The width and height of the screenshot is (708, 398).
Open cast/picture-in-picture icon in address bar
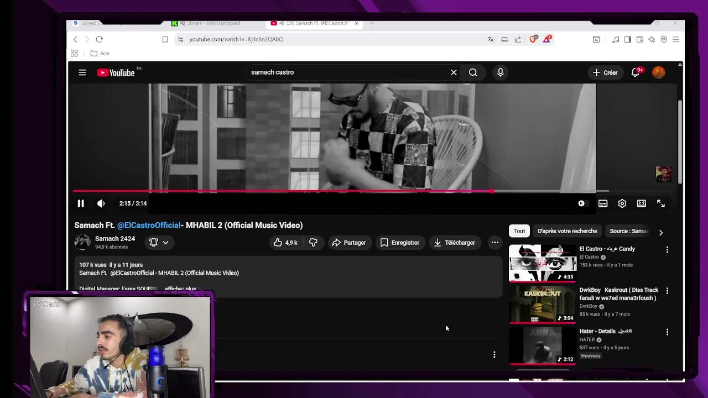tap(504, 39)
